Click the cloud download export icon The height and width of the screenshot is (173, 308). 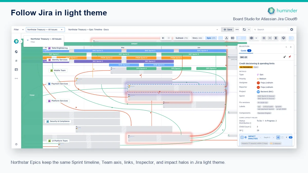pyautogui.click(x=284, y=38)
